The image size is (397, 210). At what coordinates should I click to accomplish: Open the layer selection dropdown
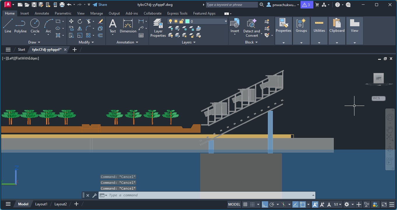click(225, 21)
